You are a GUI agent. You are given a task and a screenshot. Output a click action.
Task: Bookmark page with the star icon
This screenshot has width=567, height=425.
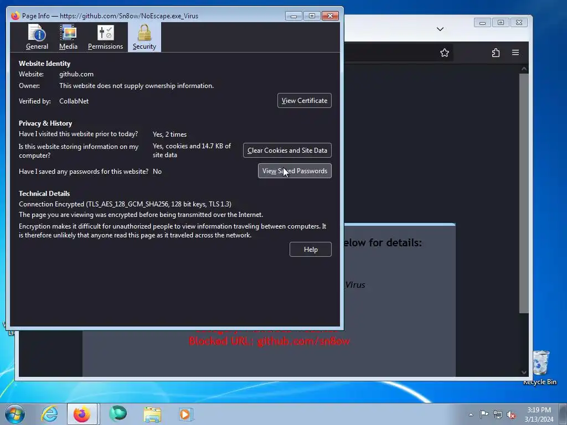pos(445,53)
